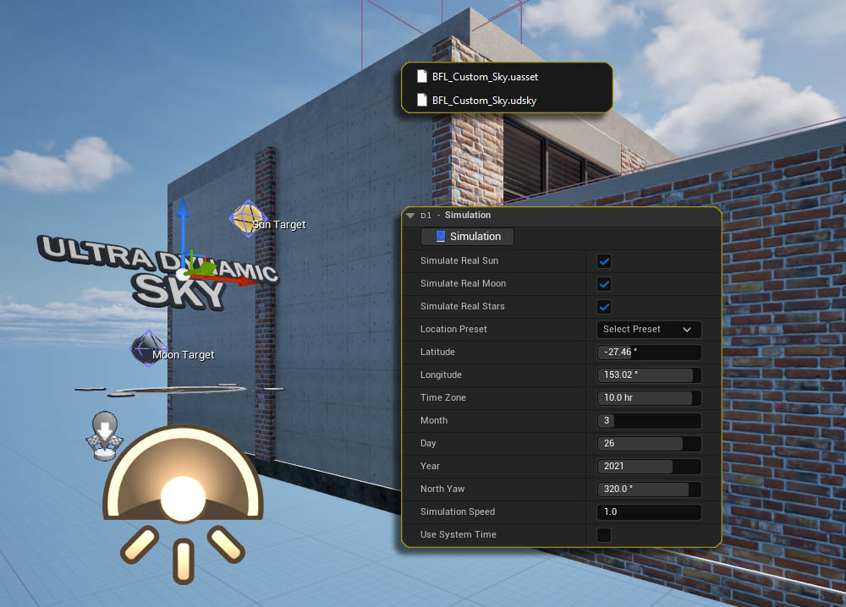Click the Location Preset label
846x607 pixels.
(453, 329)
